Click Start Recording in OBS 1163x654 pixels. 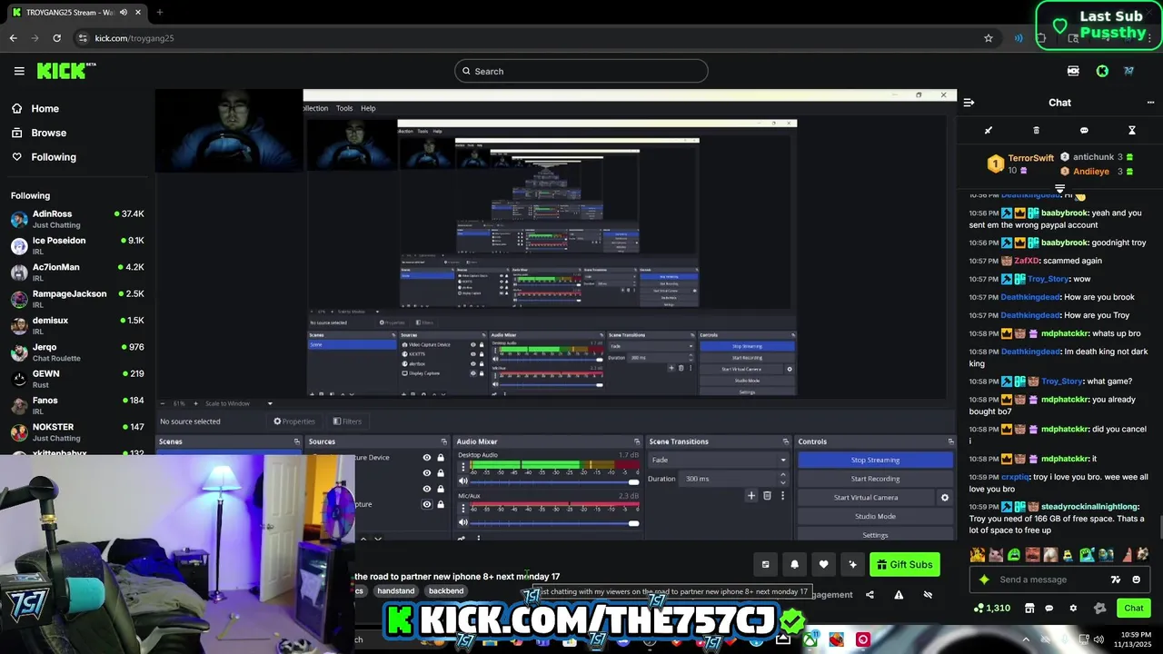(875, 479)
